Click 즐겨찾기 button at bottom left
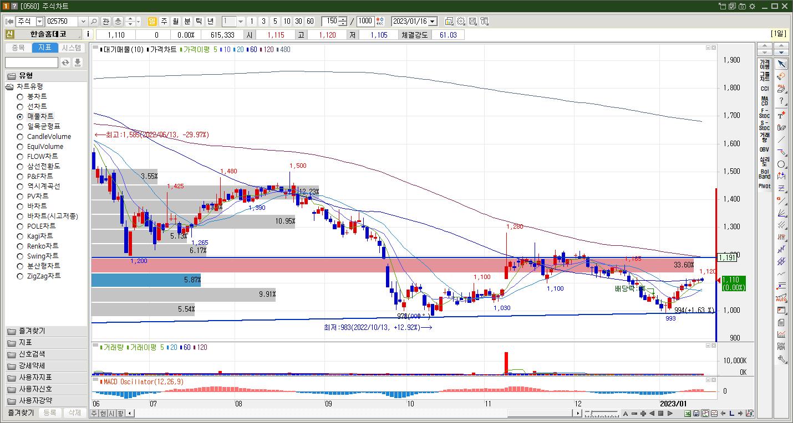793x423 pixels. pyautogui.click(x=21, y=413)
